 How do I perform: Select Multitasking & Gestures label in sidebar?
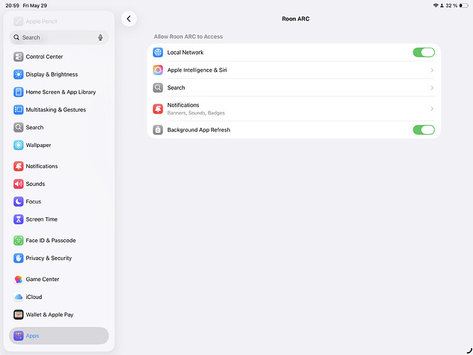[56, 110]
